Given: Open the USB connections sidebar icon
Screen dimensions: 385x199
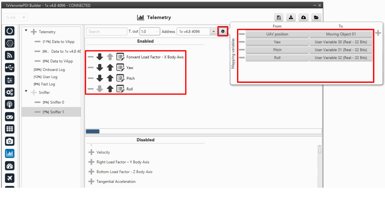Looking at the screenshot, I should tap(10, 68).
